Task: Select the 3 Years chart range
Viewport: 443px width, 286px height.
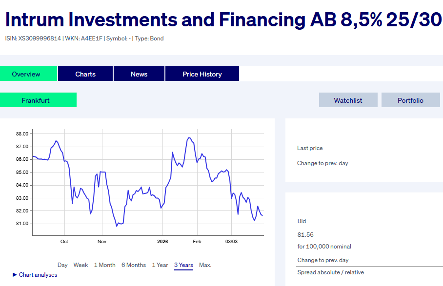Action: point(183,265)
